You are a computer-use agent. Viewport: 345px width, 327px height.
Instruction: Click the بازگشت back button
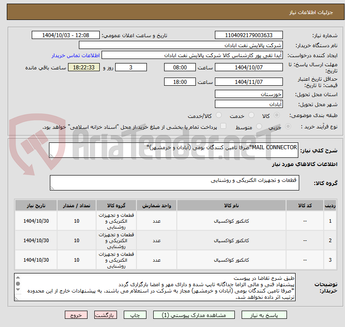[105, 315]
